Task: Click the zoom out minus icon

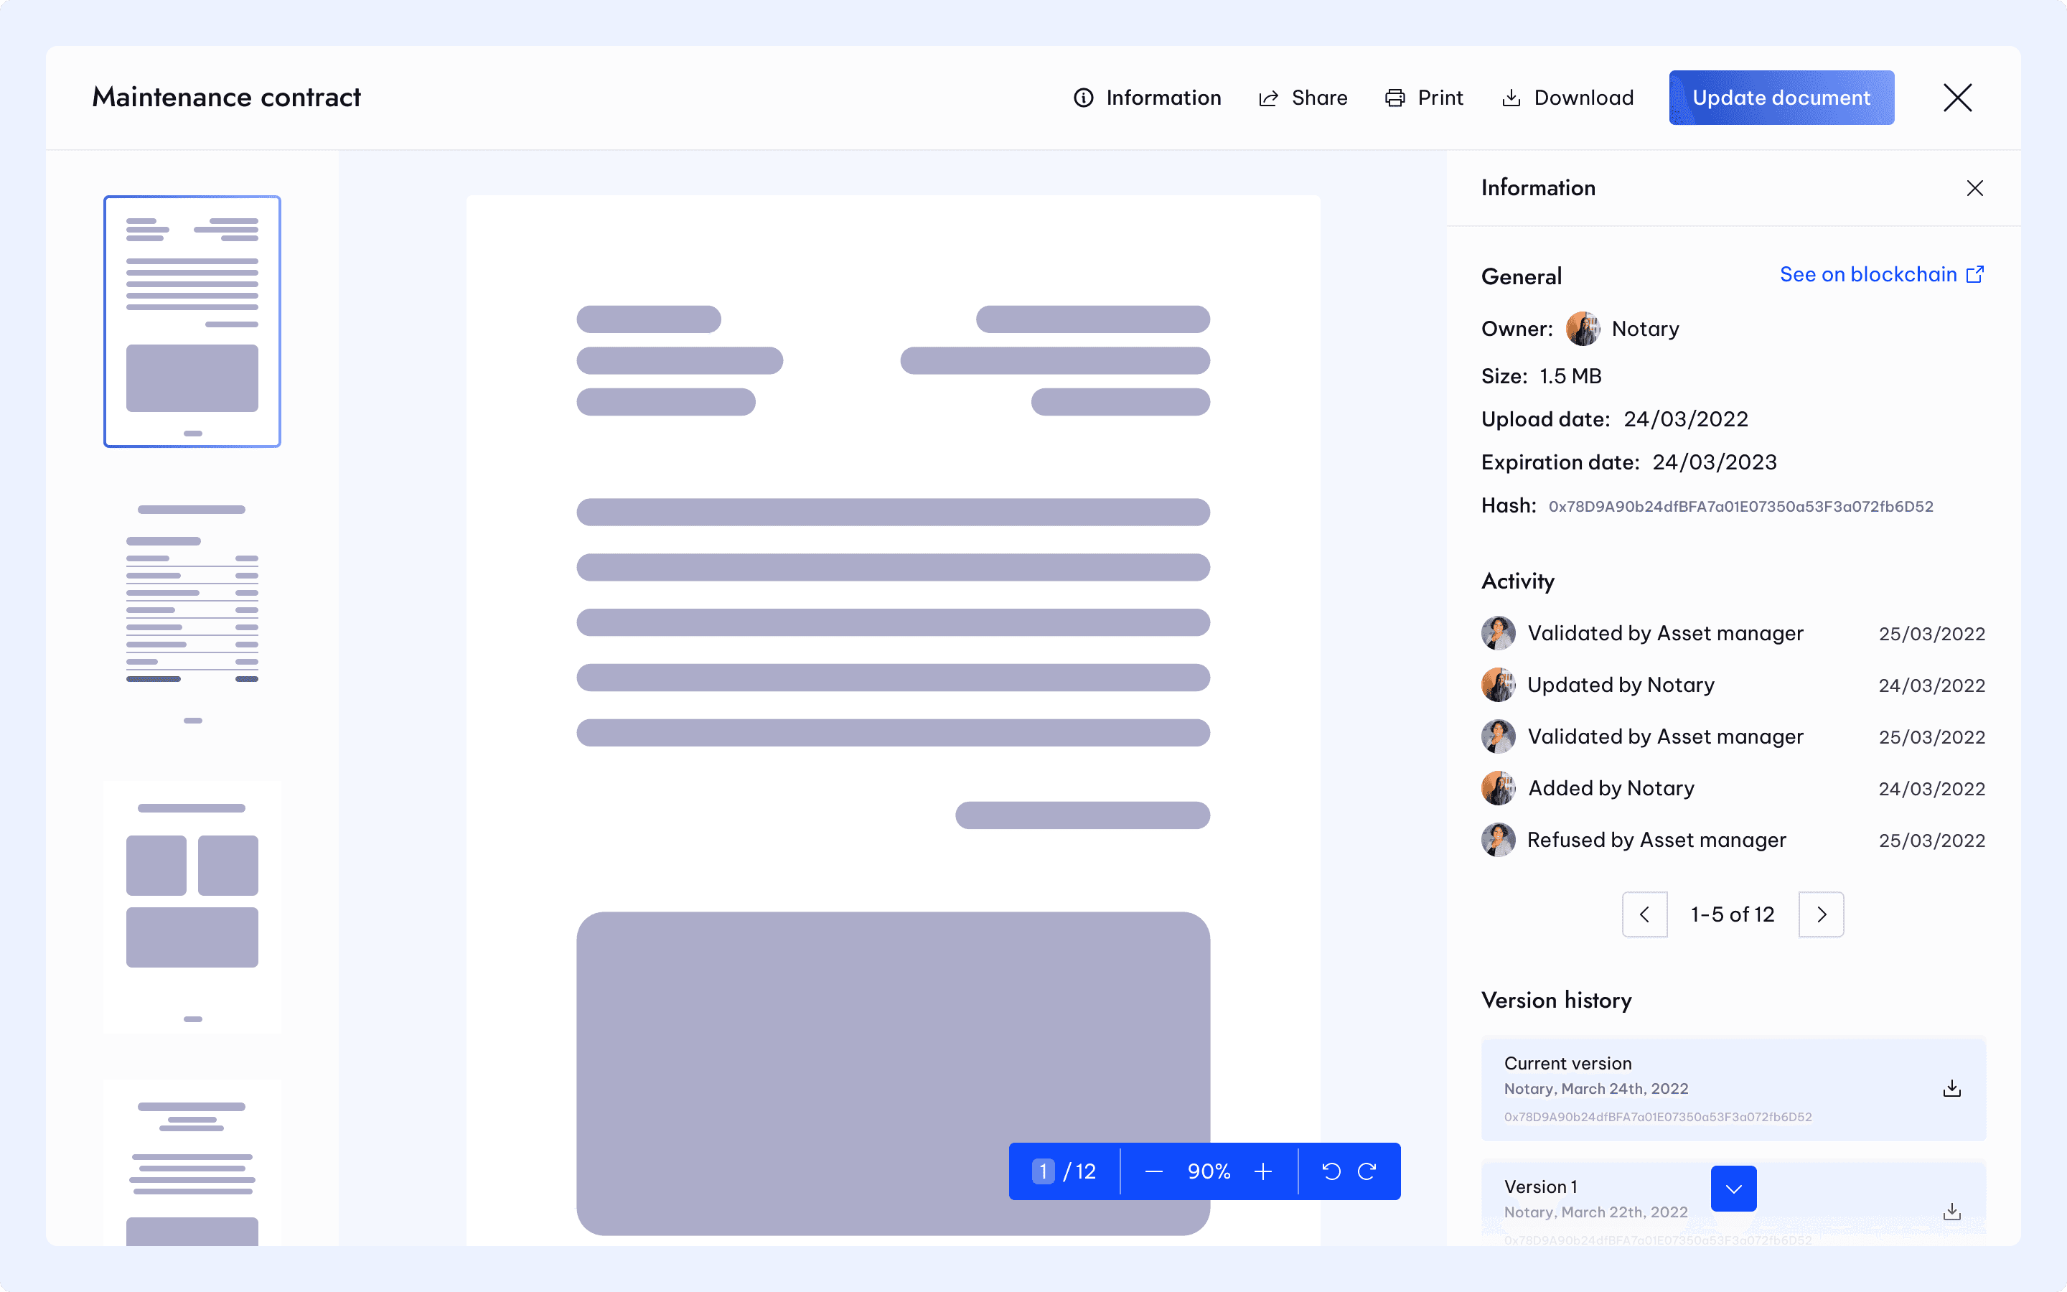Action: coord(1153,1171)
